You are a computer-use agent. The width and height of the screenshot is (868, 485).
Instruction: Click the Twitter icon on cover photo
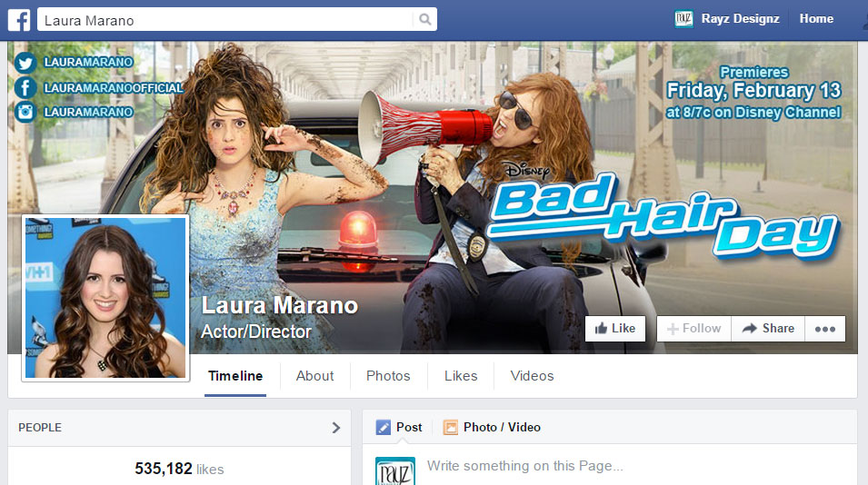[25, 62]
